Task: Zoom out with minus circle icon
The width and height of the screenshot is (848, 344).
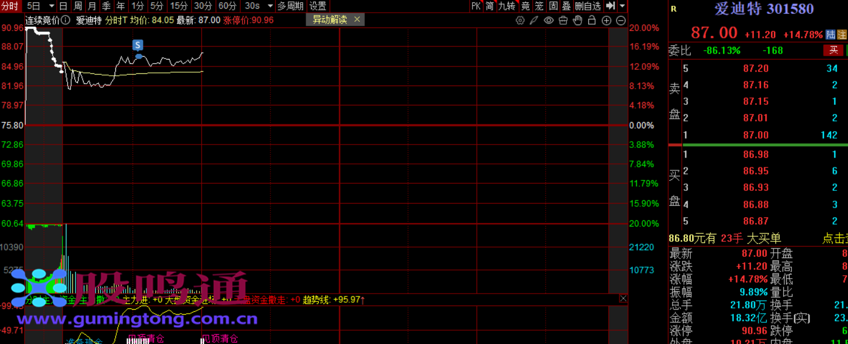Action: (x=621, y=21)
